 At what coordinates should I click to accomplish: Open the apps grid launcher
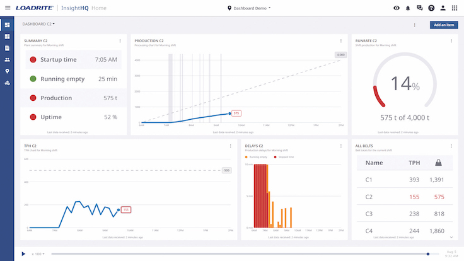tap(455, 8)
